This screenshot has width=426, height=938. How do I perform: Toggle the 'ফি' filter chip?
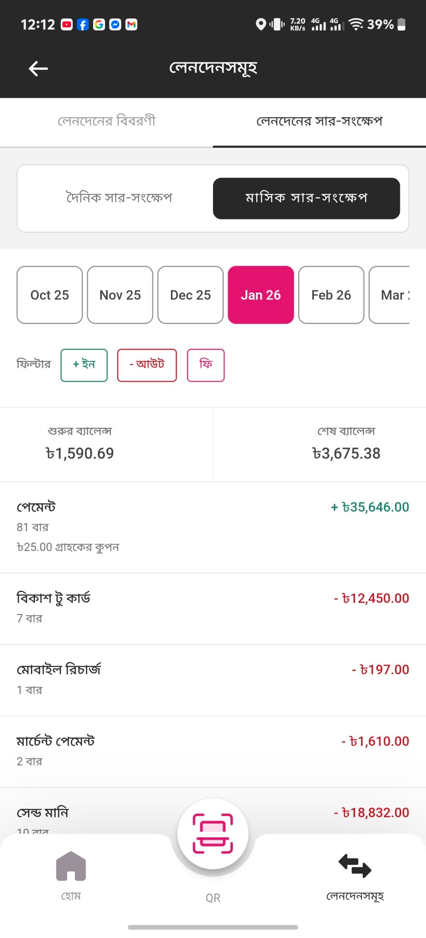(x=206, y=365)
